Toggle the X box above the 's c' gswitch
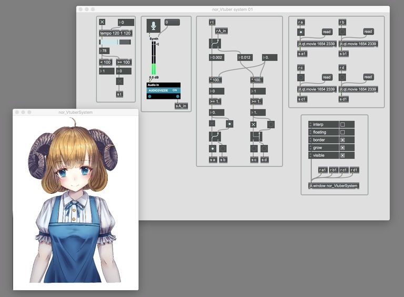The image size is (404, 297). tap(254, 125)
